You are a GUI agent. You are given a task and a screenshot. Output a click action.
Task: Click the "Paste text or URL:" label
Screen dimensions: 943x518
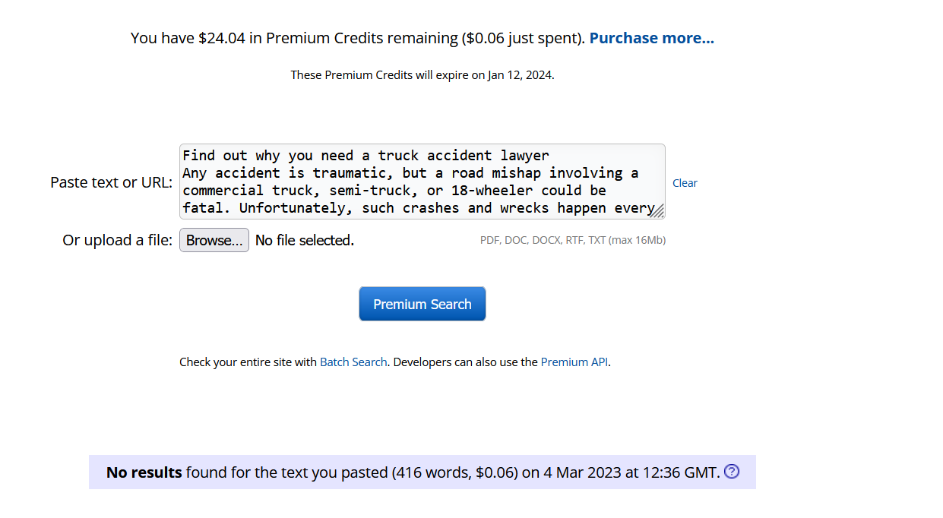click(111, 182)
